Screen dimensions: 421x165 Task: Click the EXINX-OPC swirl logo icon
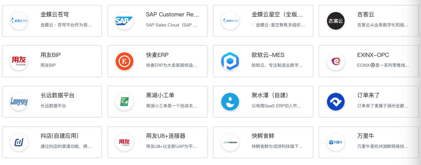(336, 61)
